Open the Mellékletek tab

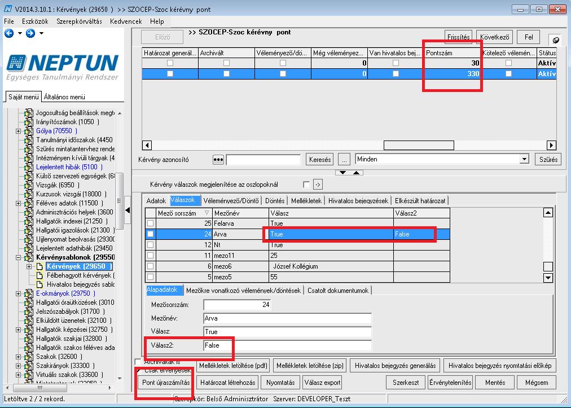306,201
